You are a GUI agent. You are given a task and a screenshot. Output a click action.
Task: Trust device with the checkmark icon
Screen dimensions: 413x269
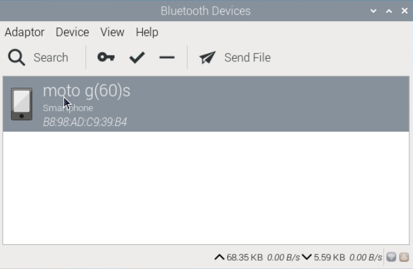tap(137, 58)
